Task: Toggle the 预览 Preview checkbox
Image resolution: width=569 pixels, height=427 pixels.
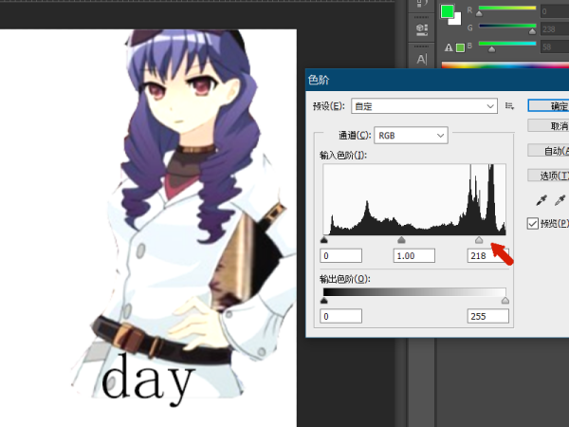Action: [x=532, y=223]
